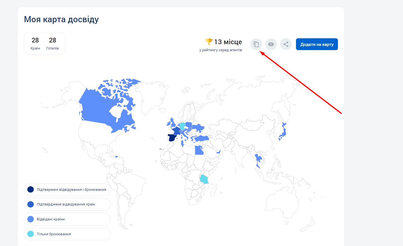Click the 28 Країн counter
Image resolution: width=403 pixels, height=246 pixels.
[x=35, y=44]
